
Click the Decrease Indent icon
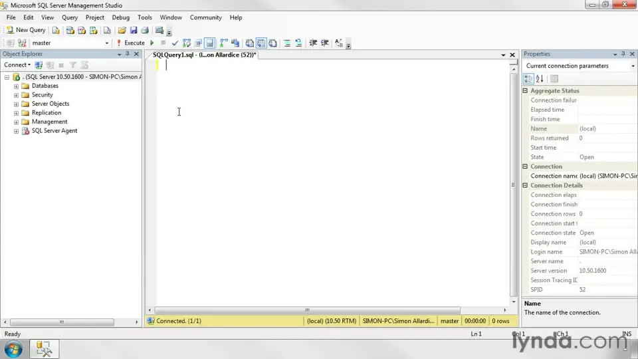tap(313, 43)
